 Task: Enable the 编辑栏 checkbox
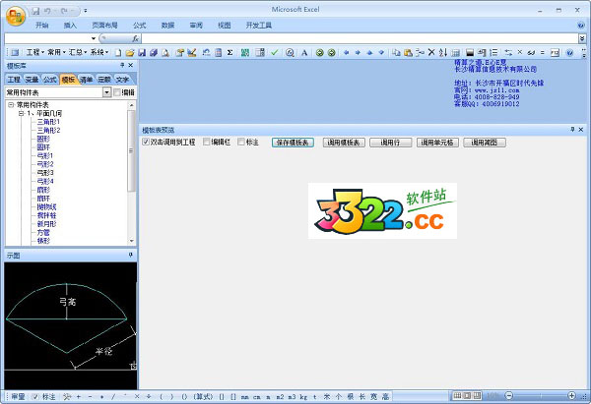[207, 143]
